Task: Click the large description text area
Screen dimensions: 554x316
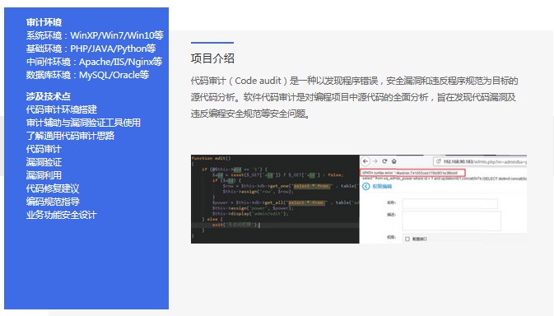Action: click(452, 221)
